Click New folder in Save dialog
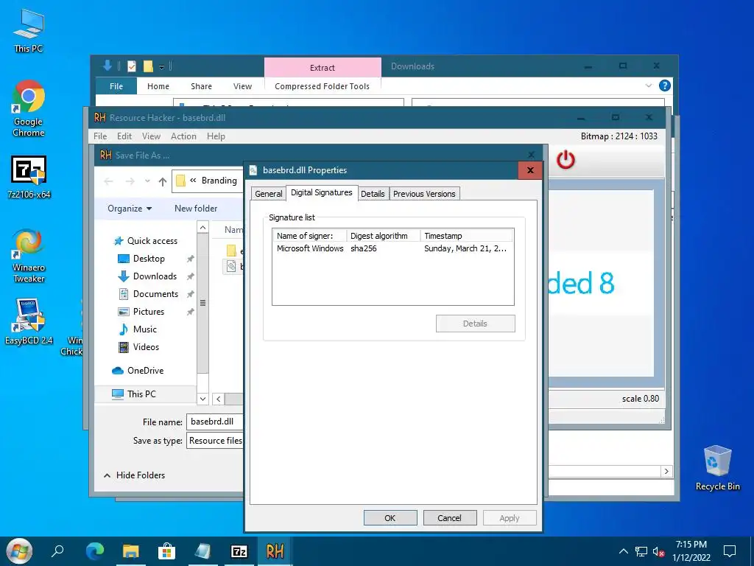 click(x=196, y=209)
